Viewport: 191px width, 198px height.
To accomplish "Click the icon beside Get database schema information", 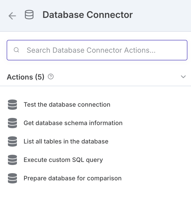I will [x=12, y=123].
